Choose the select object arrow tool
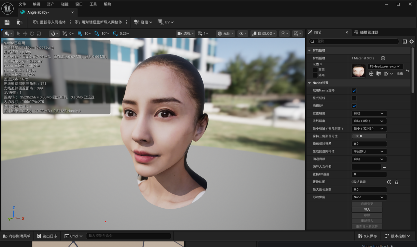 pos(18,33)
